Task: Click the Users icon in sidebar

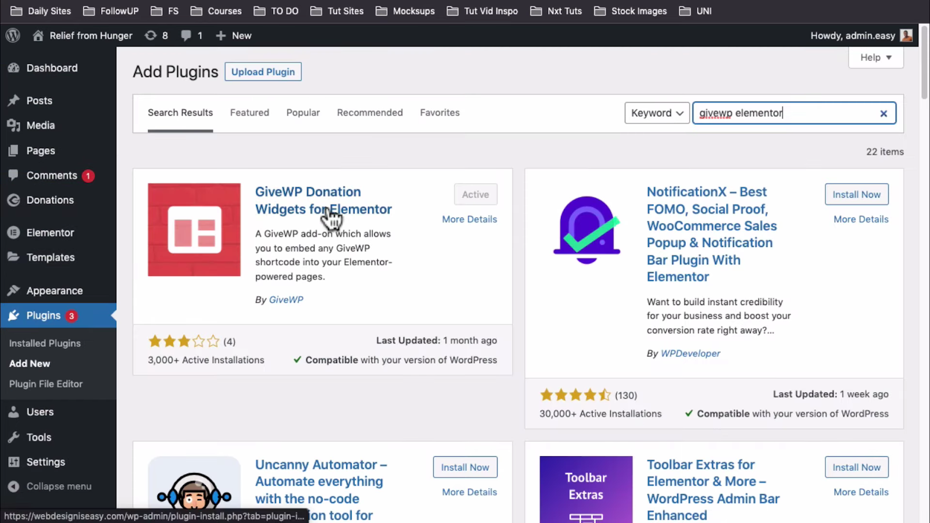Action: tap(14, 412)
